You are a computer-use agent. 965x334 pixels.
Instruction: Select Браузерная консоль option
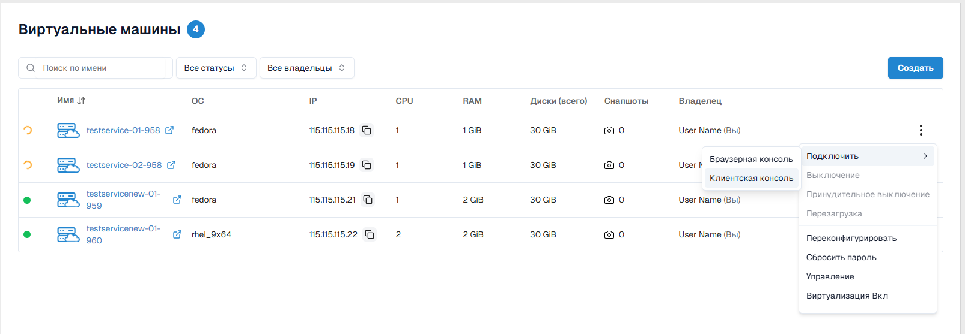coord(751,159)
